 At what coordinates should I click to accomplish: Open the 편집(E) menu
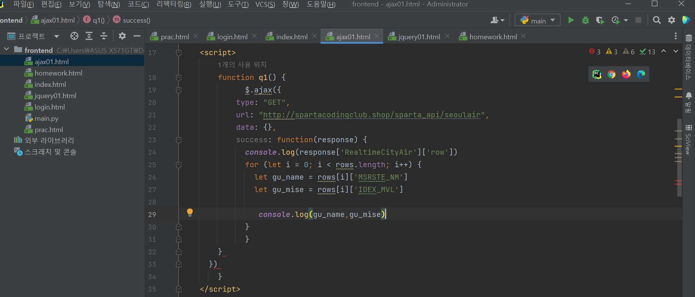click(51, 4)
